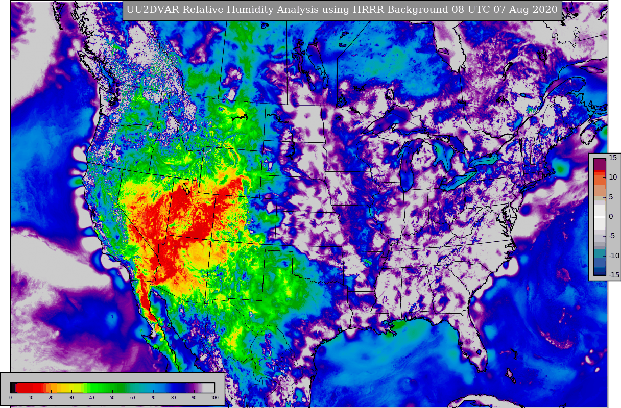
Task: Click the "60" tick on humidity colorbar
Action: tap(133, 398)
